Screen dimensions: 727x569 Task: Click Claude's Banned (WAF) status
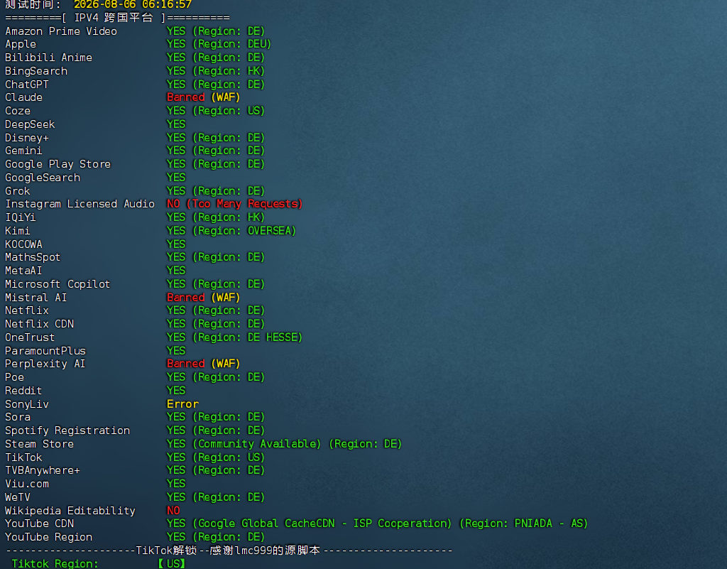(x=203, y=97)
